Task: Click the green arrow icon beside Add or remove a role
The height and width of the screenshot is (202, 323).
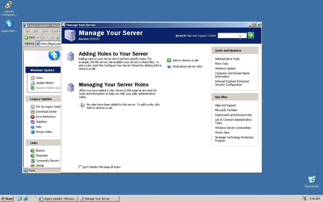Action: [x=169, y=60]
